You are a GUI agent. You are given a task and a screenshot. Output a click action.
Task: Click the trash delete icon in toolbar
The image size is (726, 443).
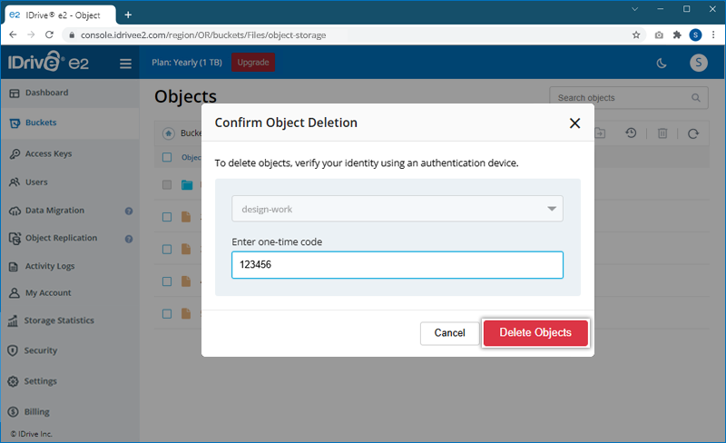[662, 133]
